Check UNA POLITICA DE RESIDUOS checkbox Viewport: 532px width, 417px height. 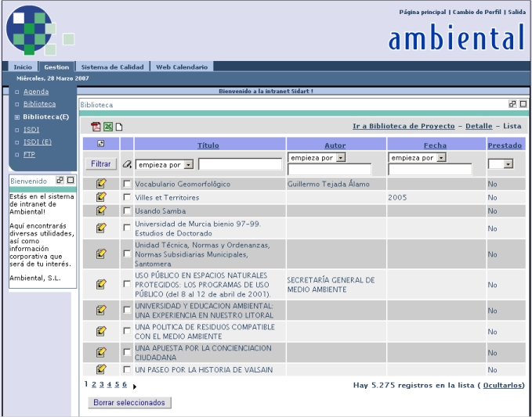127,331
